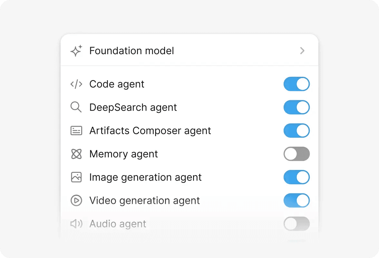
Task: Click the Video generation play icon
Action: pyautogui.click(x=76, y=200)
